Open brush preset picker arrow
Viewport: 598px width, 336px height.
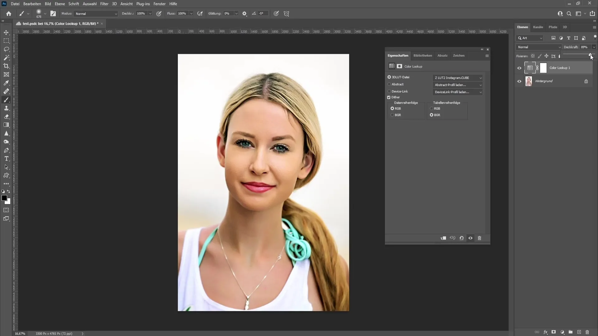[45, 14]
